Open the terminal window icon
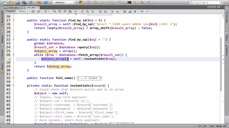 tap(129, 3)
